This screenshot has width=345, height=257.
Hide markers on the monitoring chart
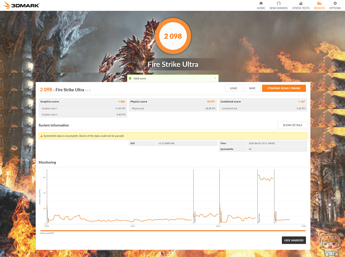pyautogui.click(x=294, y=240)
